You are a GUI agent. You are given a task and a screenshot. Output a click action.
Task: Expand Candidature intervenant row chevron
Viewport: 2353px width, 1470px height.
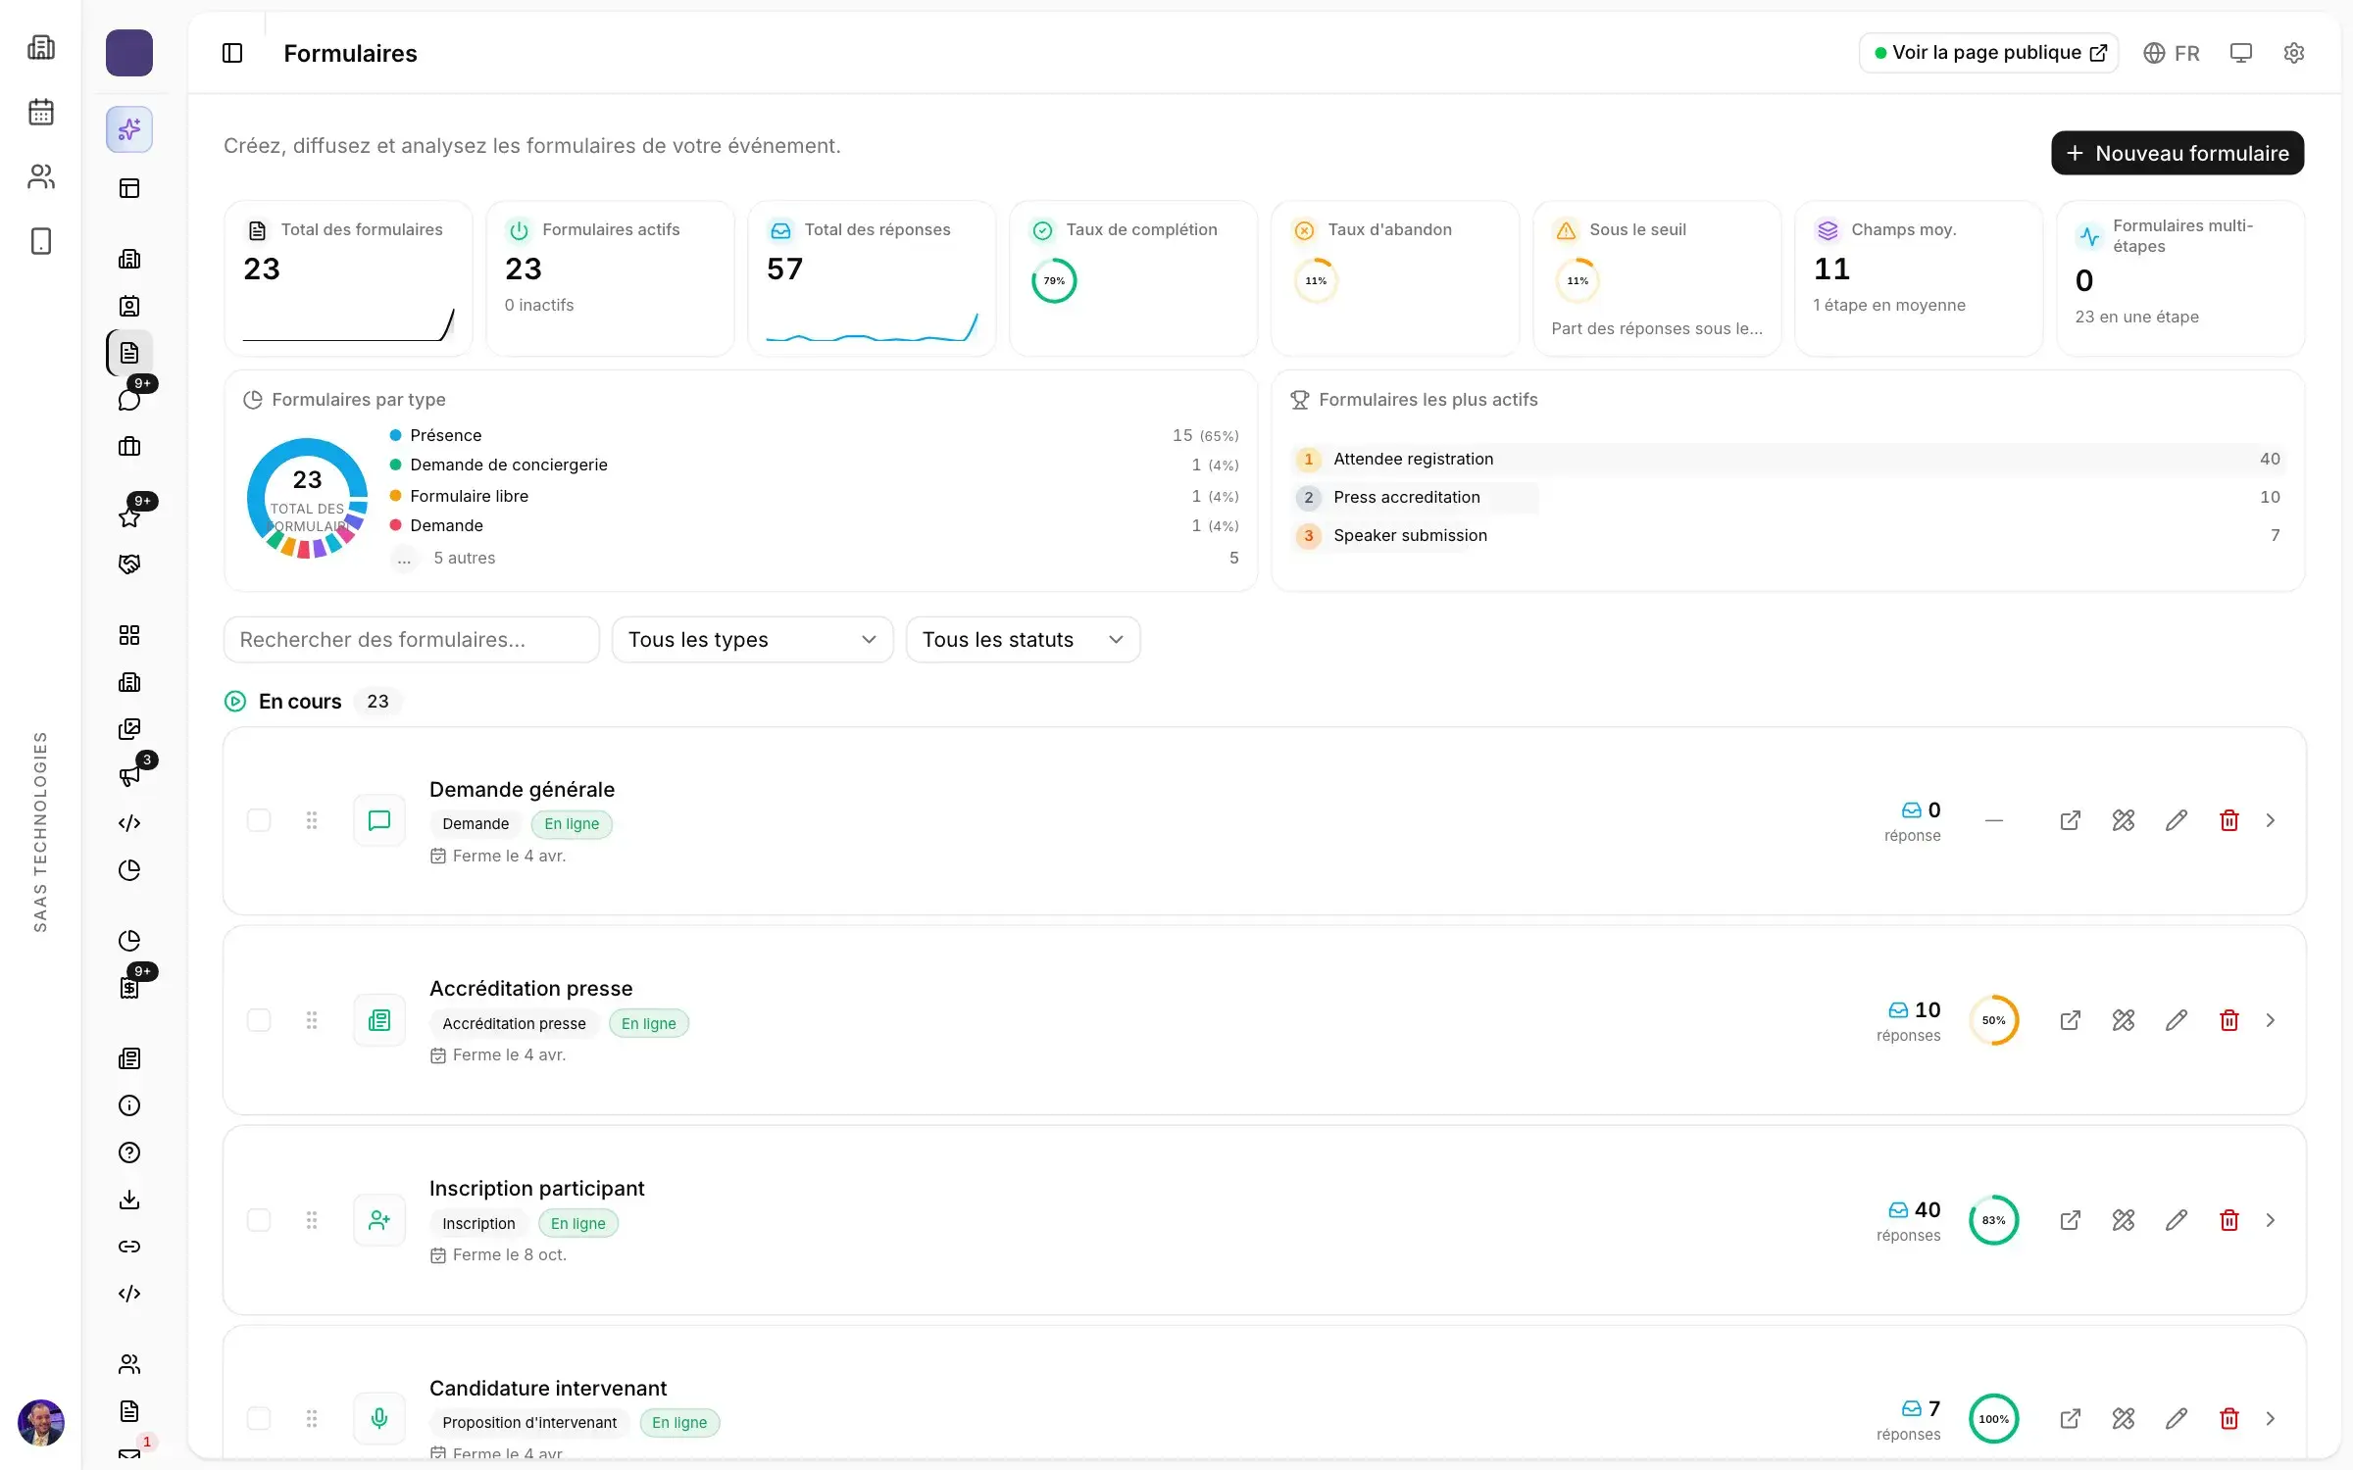tap(2270, 1418)
